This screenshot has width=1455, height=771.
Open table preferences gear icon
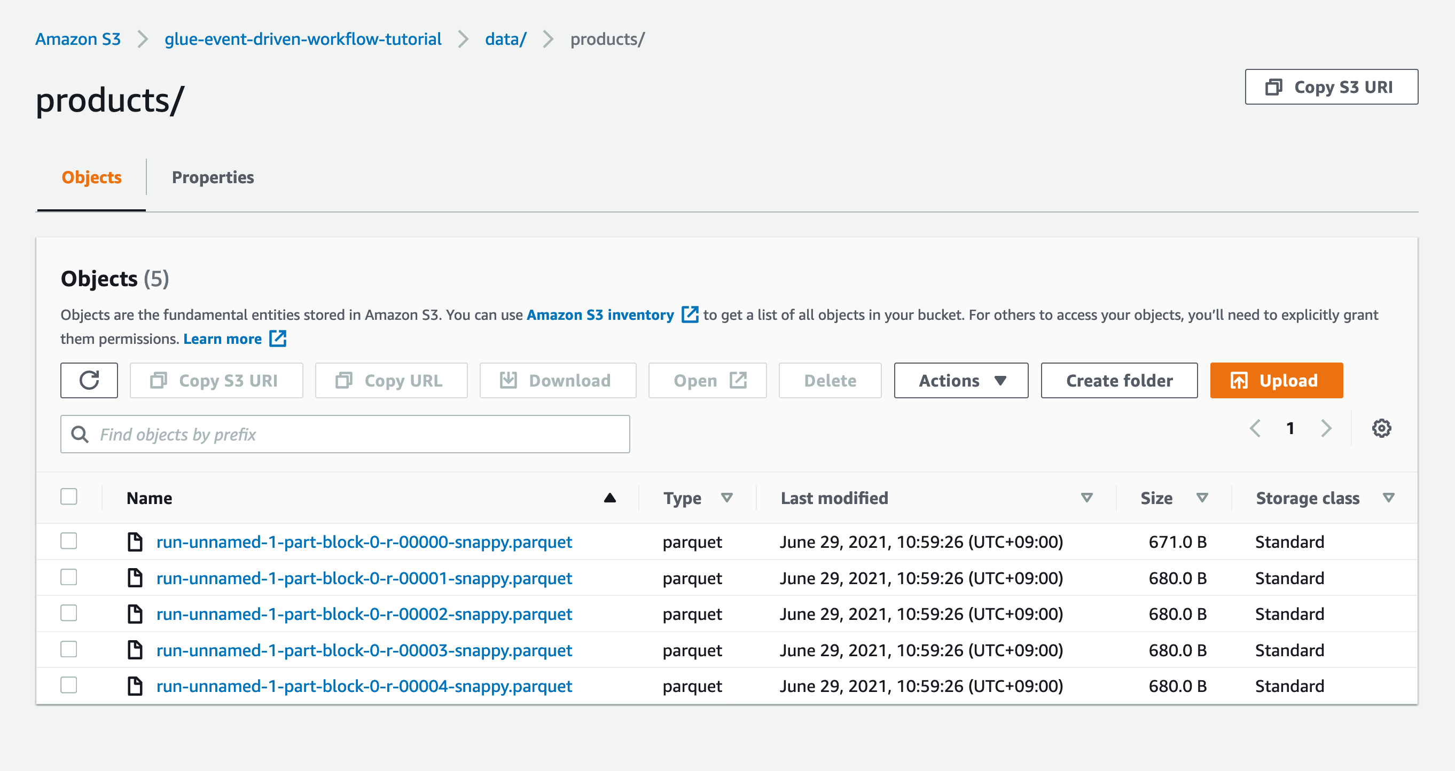[1381, 428]
